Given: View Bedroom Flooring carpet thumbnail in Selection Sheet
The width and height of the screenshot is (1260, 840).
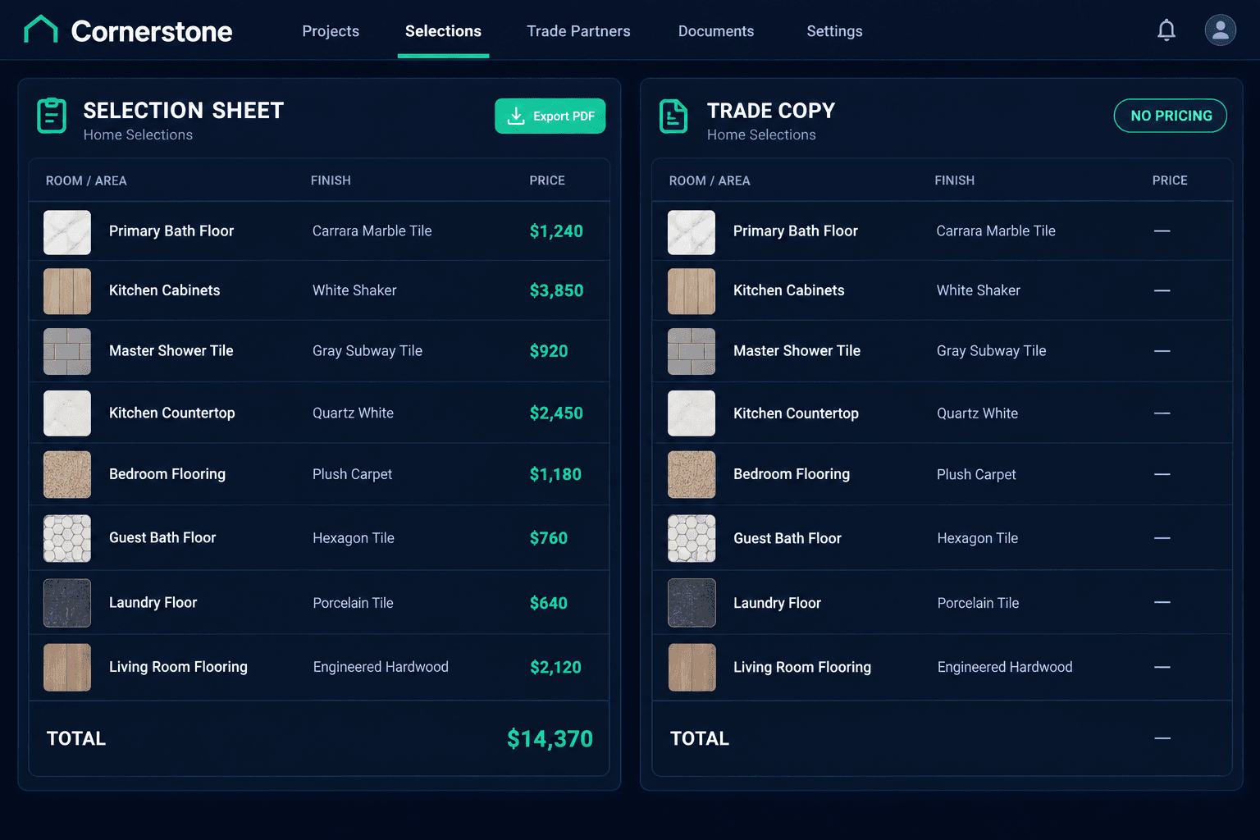Looking at the screenshot, I should 67,474.
